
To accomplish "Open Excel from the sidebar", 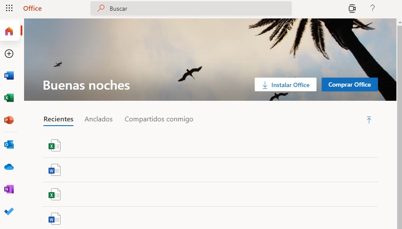I will 9,98.
